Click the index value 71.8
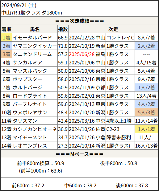The image size is (159, 191). (63, 46)
